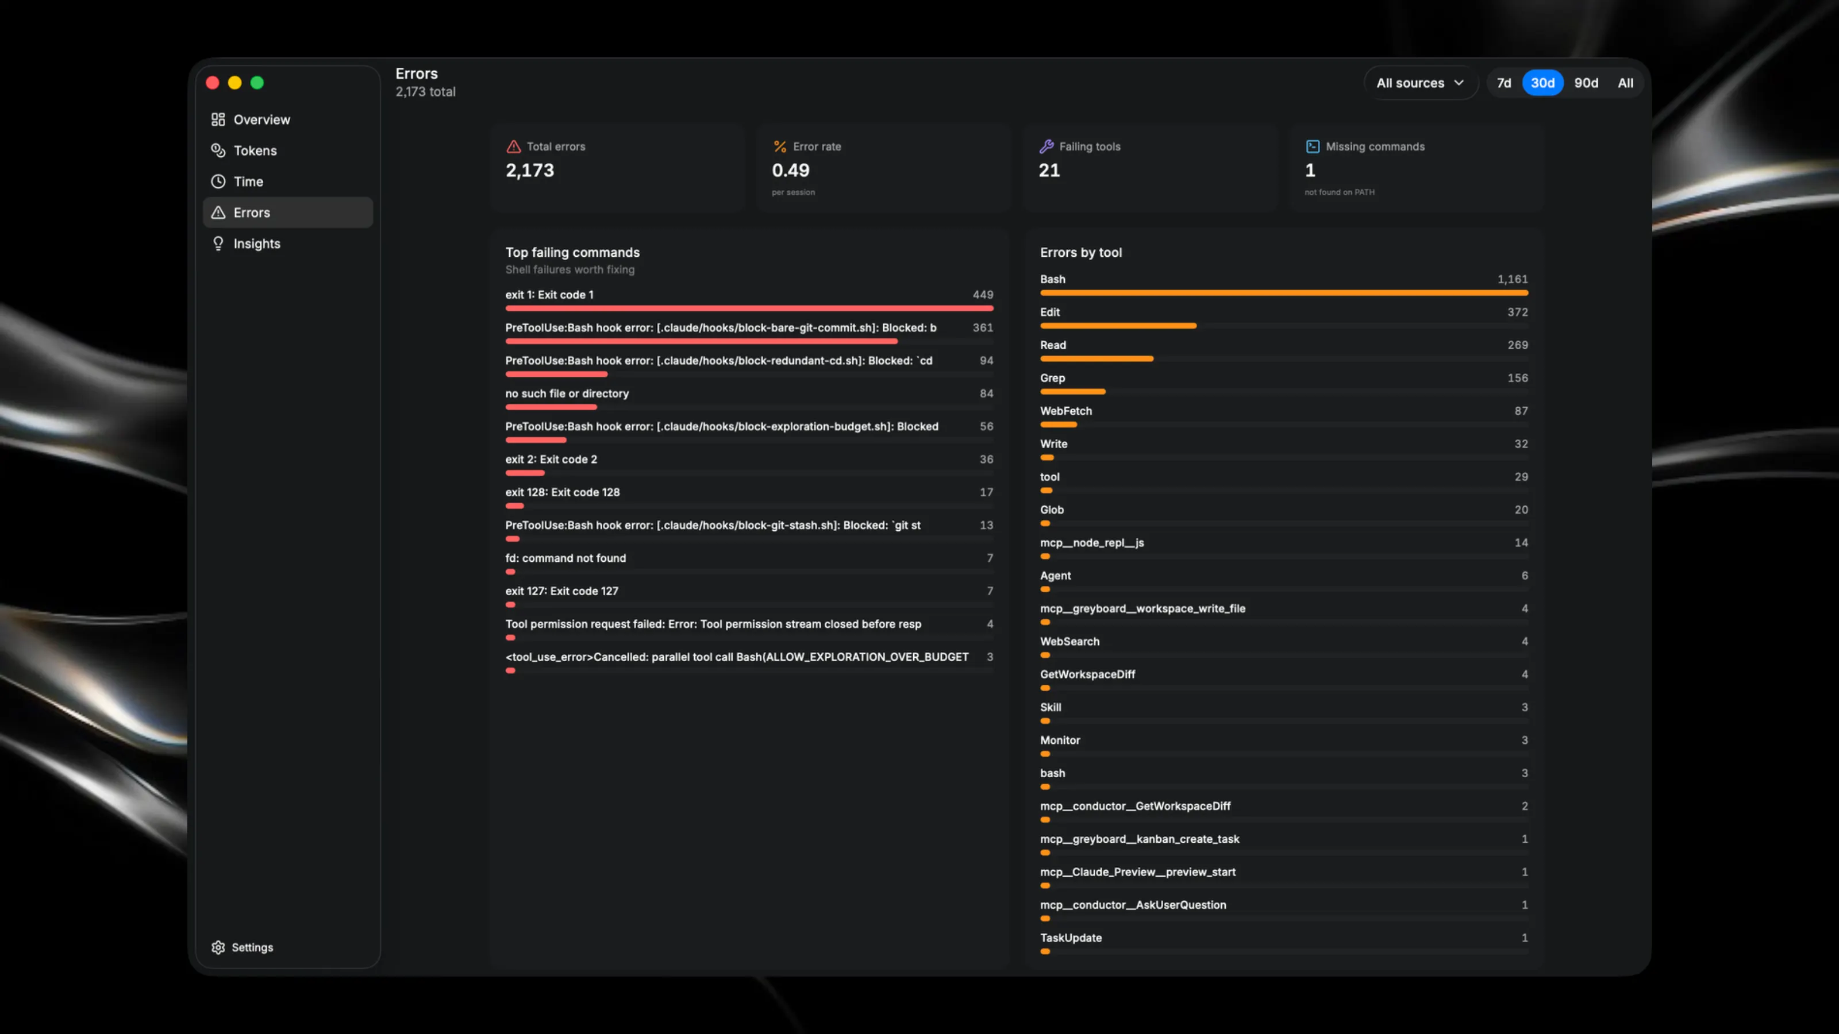1839x1034 pixels.
Task: Click the TaskUpdate tool errors row
Action: tap(1284, 943)
